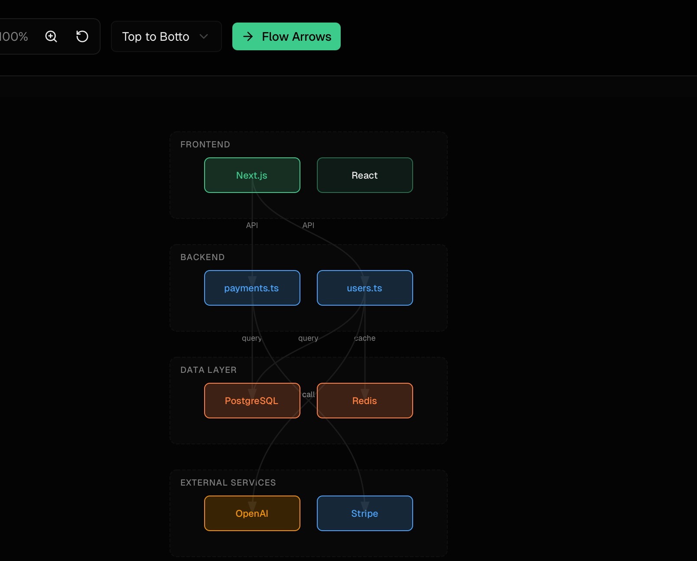Click the DATA LAYER group label
Image resolution: width=697 pixels, height=561 pixels.
tap(209, 370)
